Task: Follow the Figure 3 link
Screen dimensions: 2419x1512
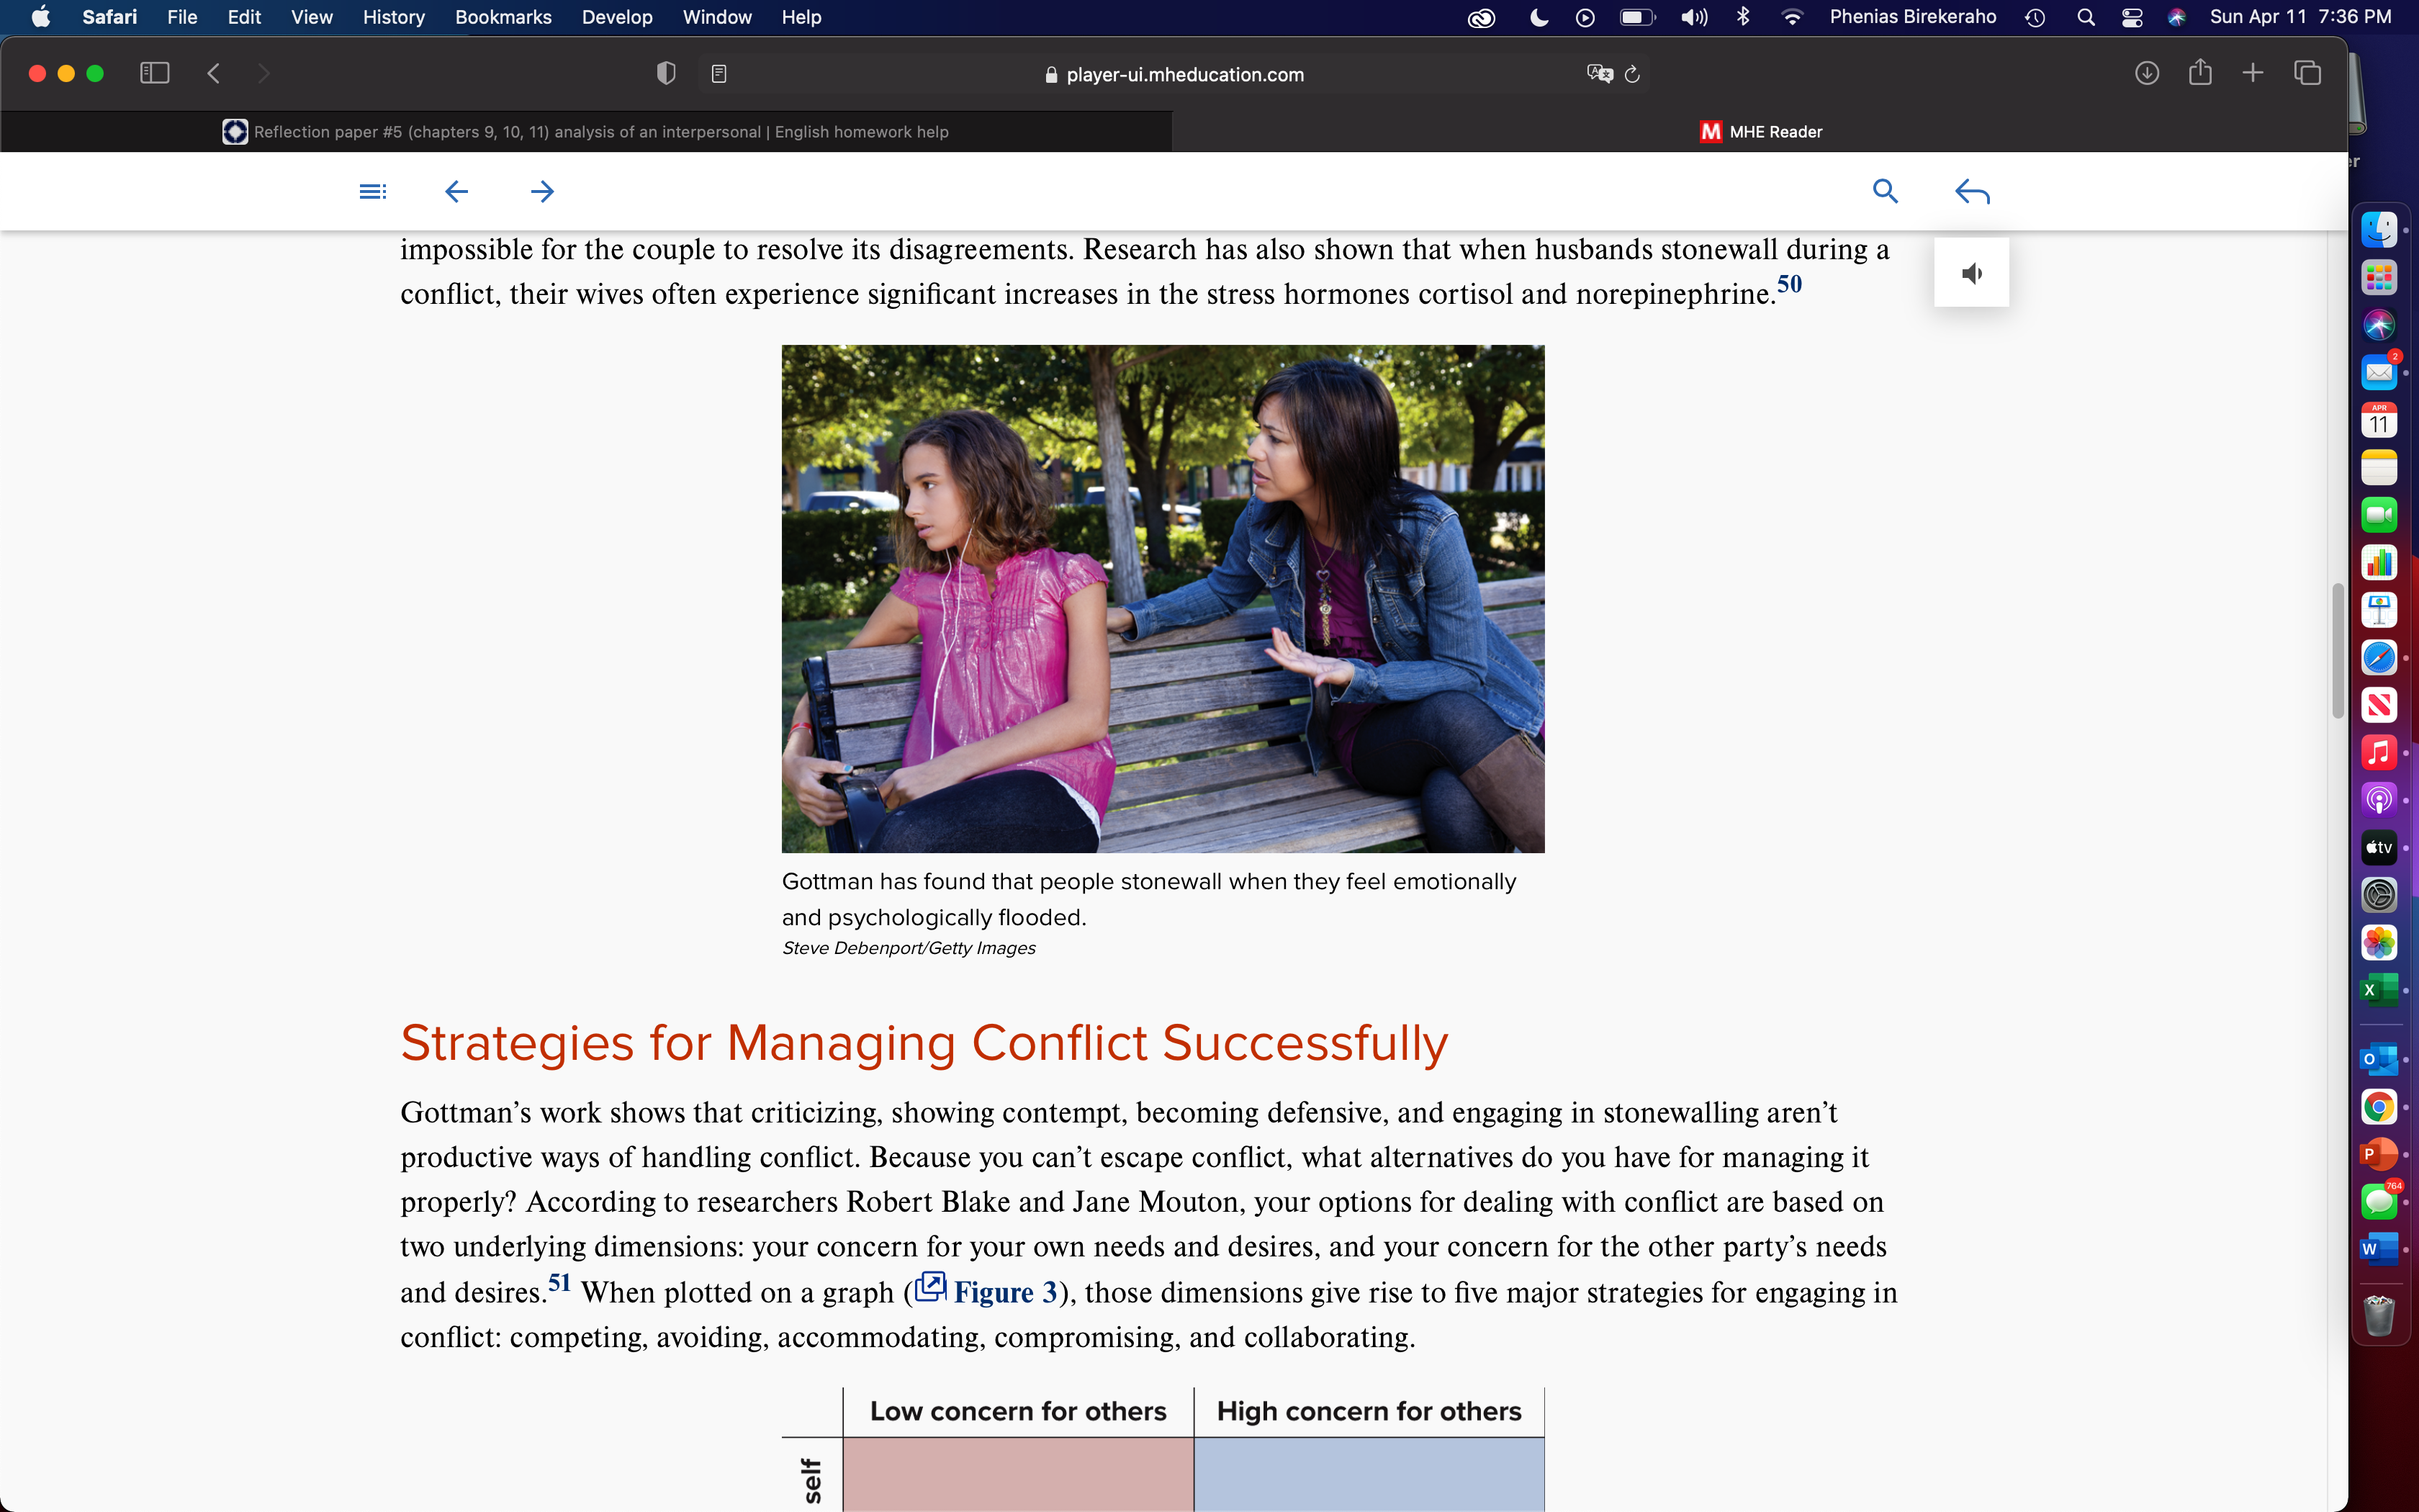Action: pos(1004,1292)
